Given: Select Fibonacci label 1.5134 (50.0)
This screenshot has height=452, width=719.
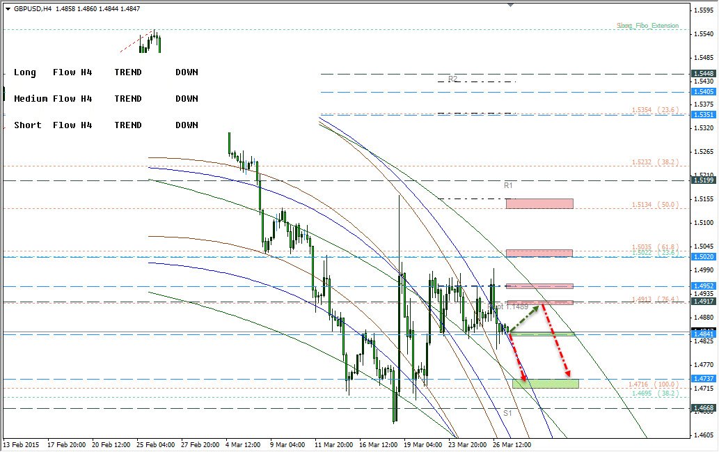Looking at the screenshot, I should pos(655,205).
